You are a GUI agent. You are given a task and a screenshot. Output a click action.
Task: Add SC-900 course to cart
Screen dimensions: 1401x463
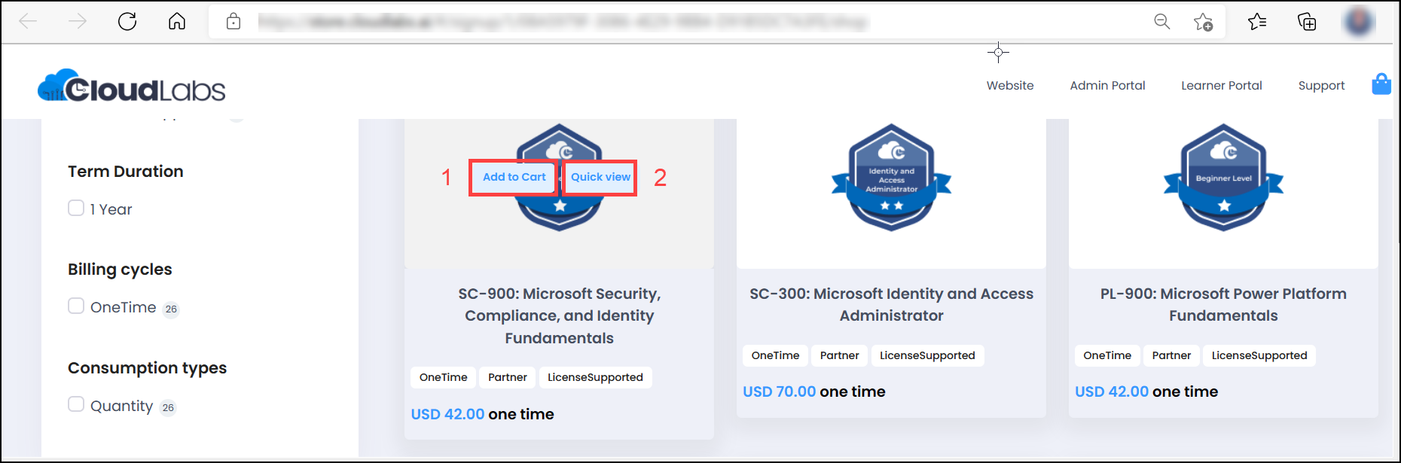(514, 177)
